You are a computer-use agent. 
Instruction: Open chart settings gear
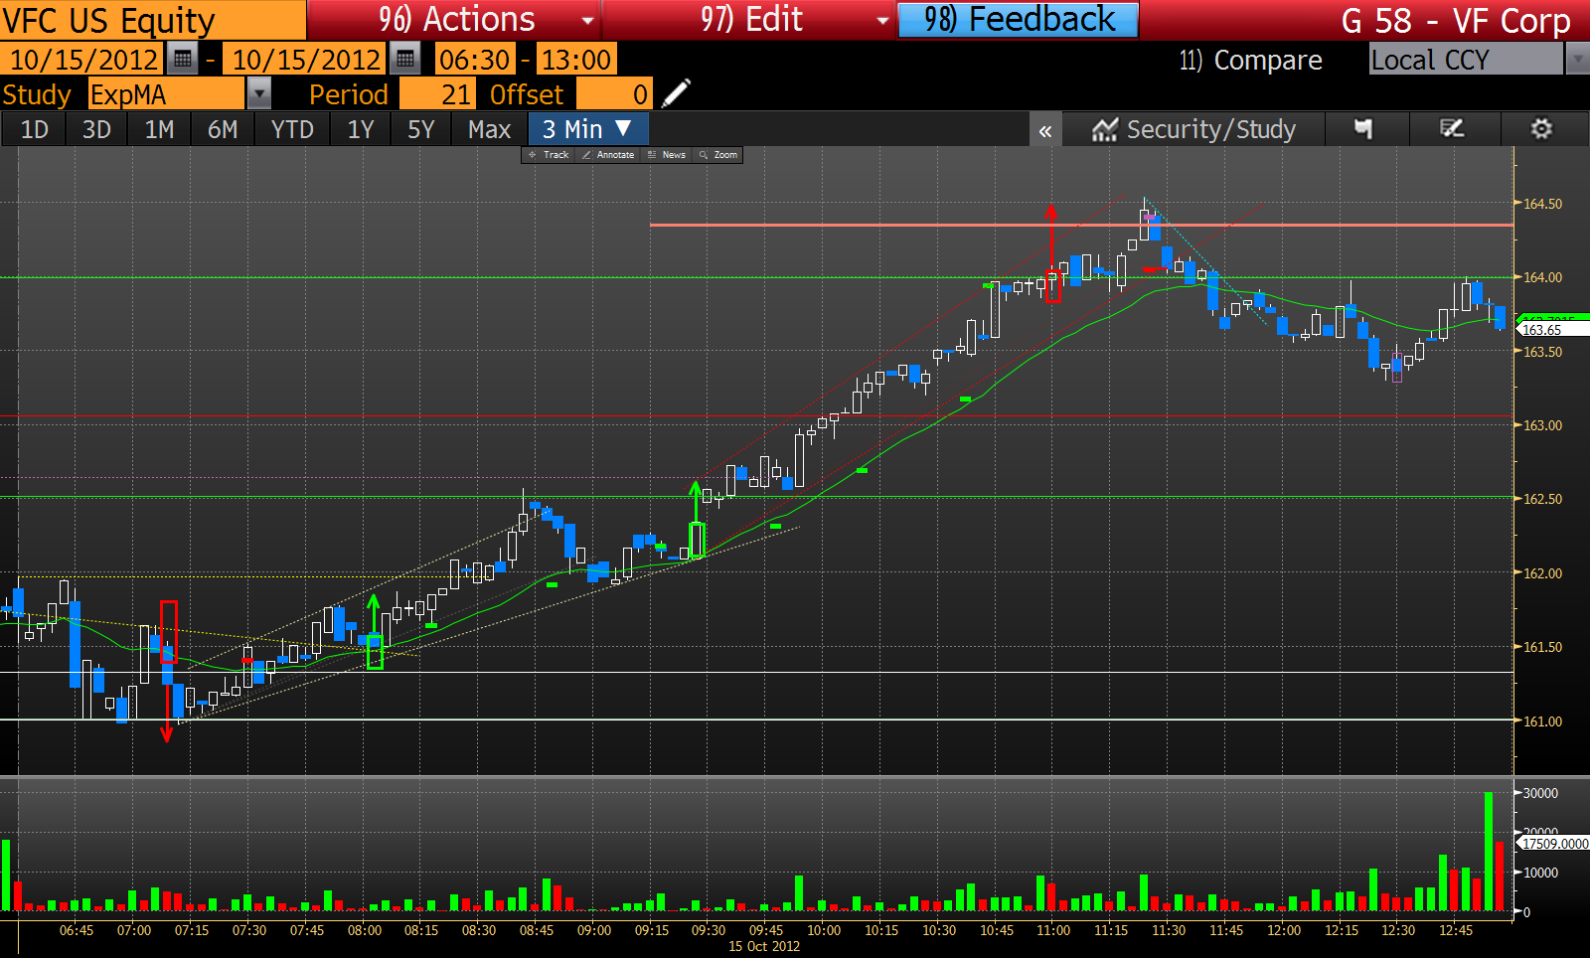tap(1541, 129)
